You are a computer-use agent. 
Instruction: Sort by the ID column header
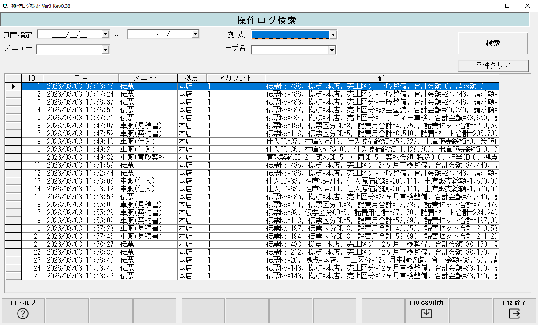coord(32,78)
